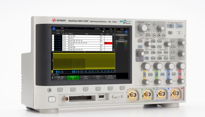Tap the lister scroll-down double chevron
The image size is (205, 117).
(x=108, y=31)
